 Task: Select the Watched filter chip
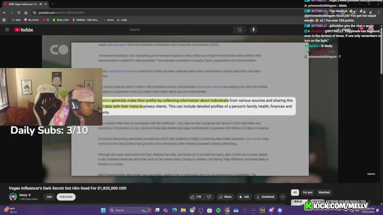point(324,192)
